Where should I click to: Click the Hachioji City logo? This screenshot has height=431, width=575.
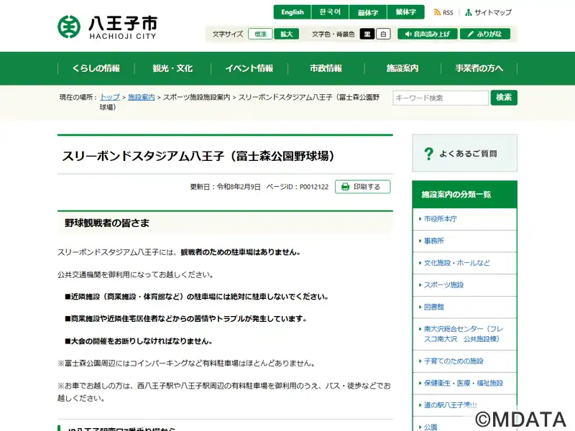pos(107,27)
